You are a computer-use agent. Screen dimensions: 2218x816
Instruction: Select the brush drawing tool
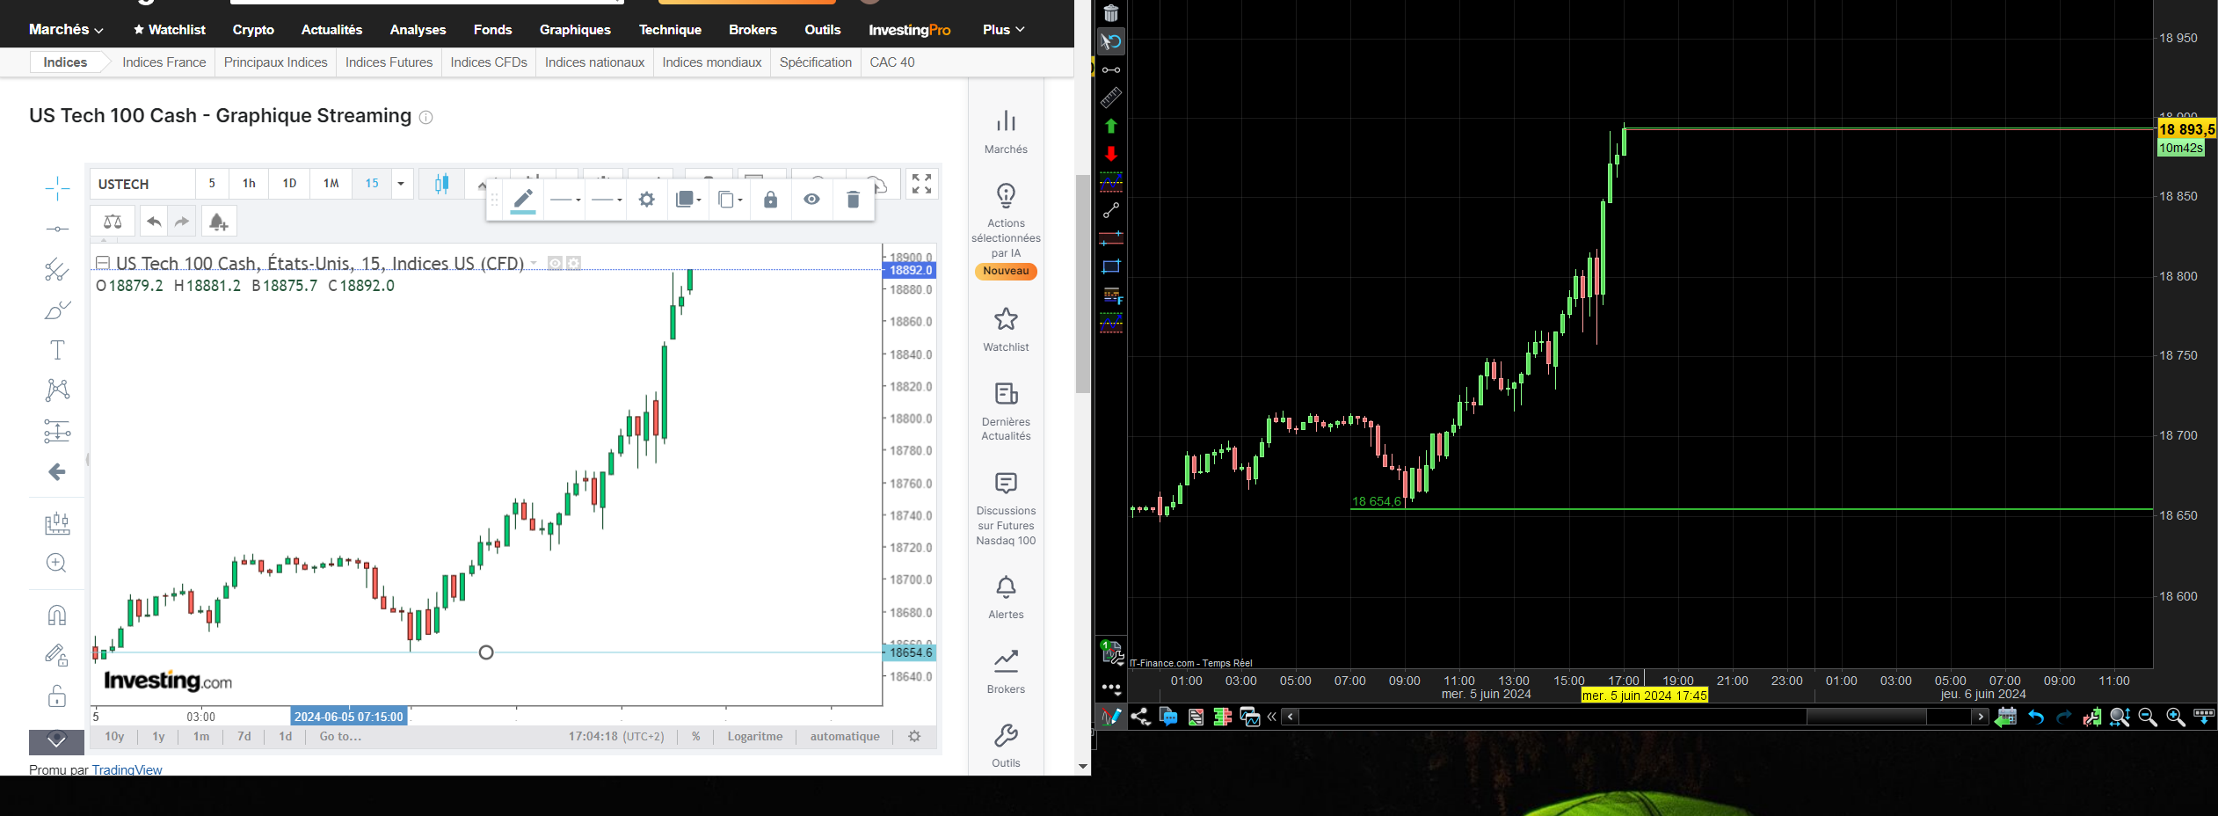click(57, 310)
